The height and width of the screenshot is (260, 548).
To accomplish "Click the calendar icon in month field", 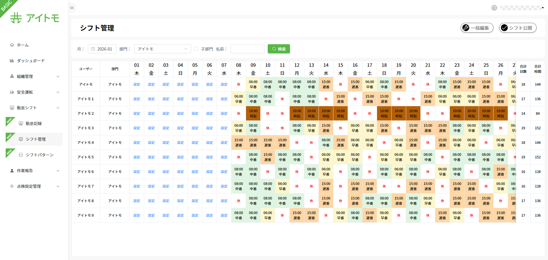I will click(x=93, y=49).
